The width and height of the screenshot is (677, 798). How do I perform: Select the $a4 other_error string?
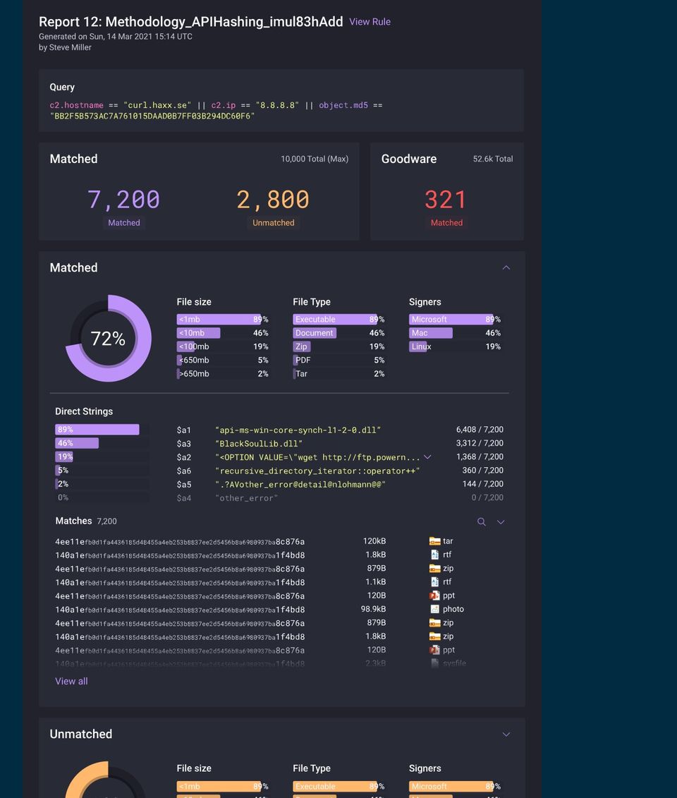coord(247,498)
